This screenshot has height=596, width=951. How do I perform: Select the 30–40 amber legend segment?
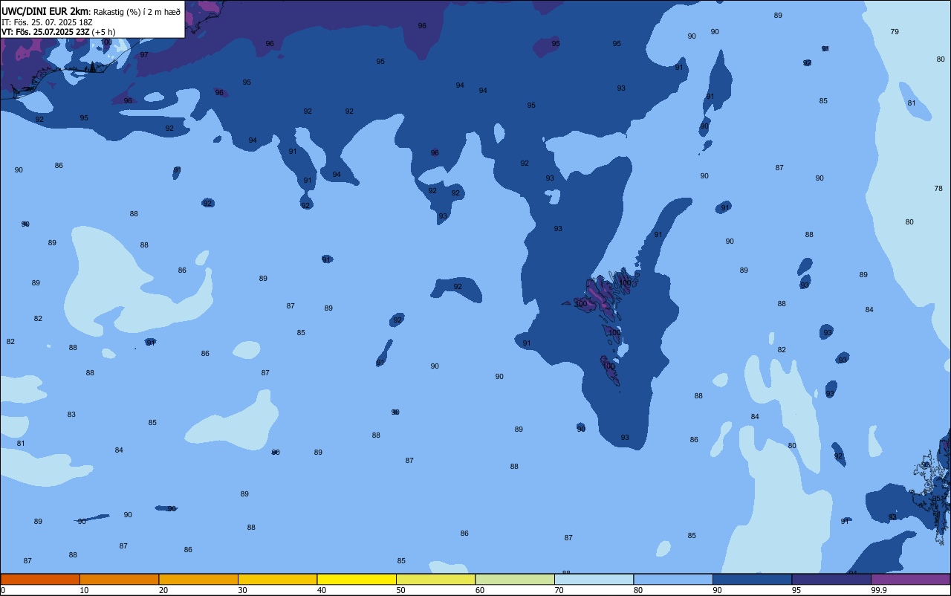pos(277,579)
